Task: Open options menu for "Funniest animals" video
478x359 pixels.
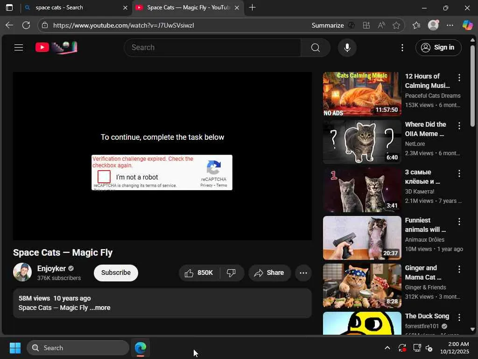Action: click(459, 221)
